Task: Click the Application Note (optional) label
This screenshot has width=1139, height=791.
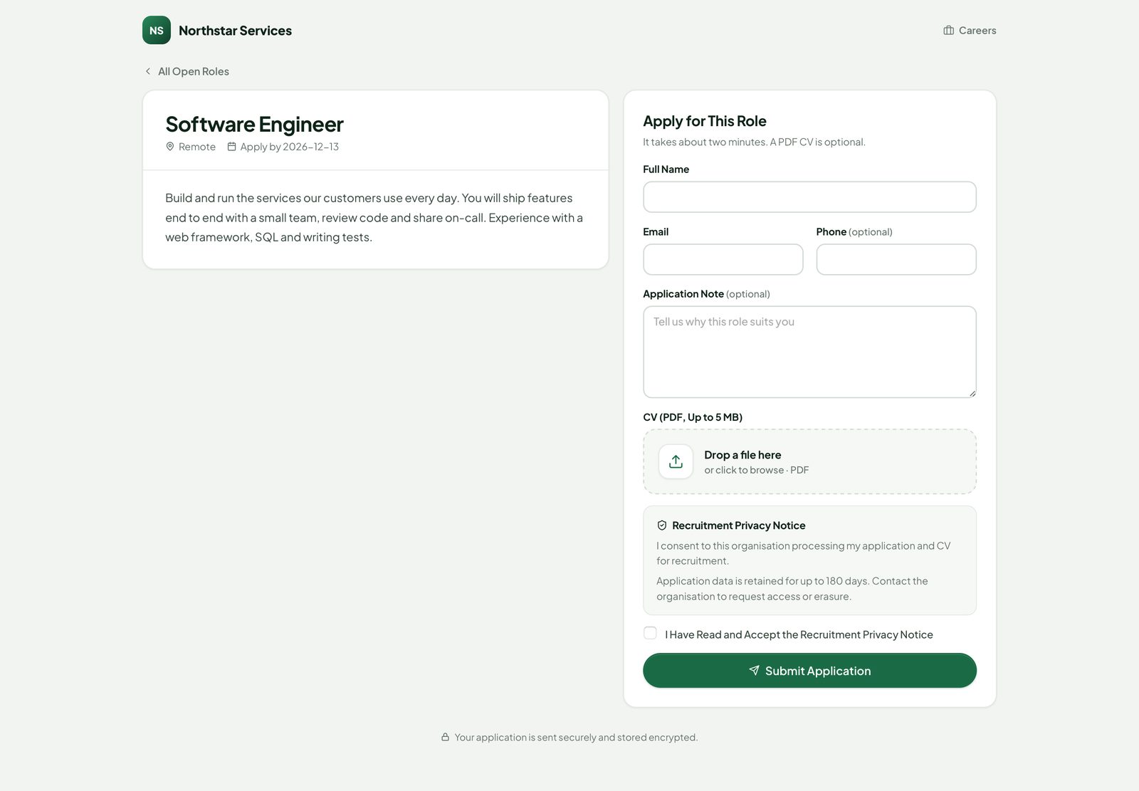Action: tap(706, 294)
